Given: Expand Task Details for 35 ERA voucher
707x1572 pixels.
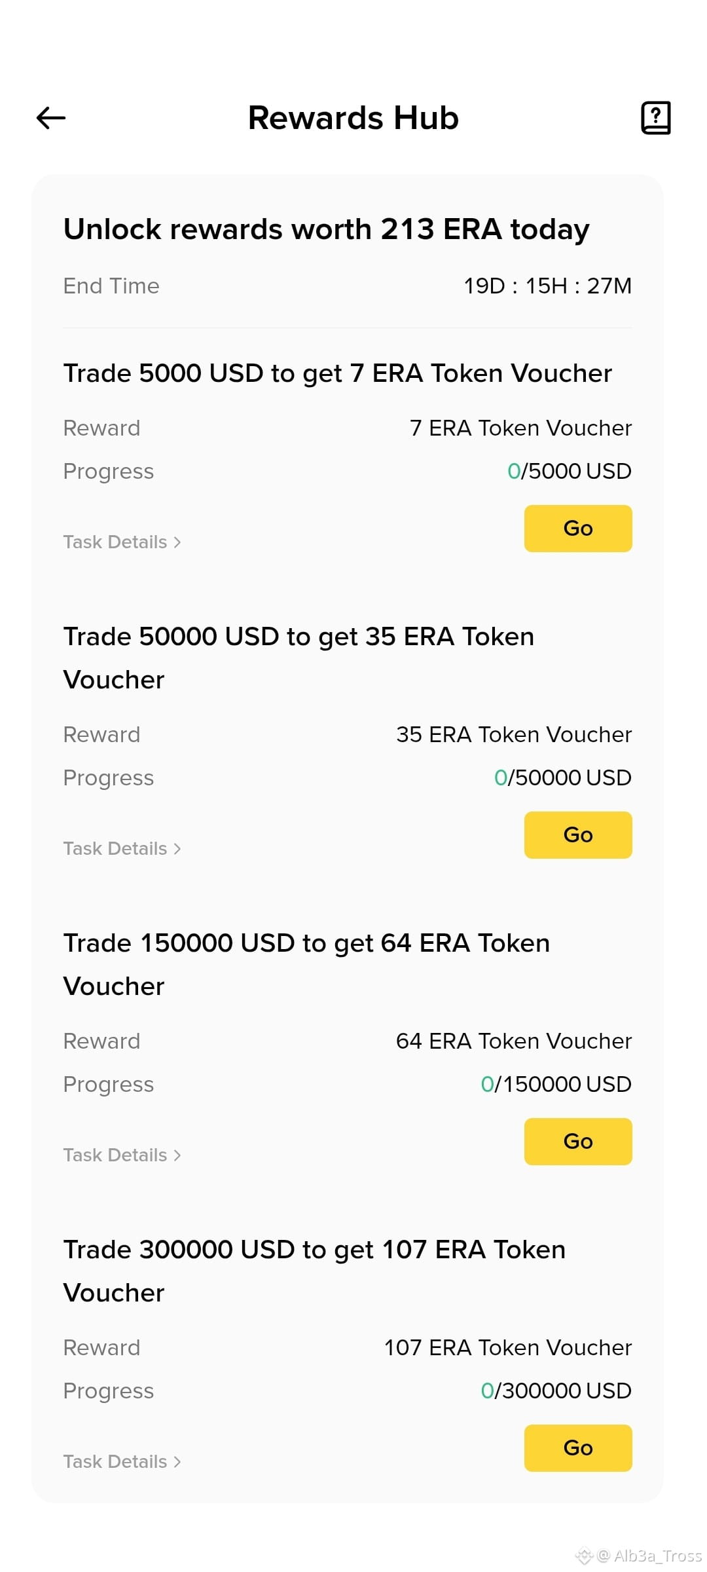Looking at the screenshot, I should point(122,849).
